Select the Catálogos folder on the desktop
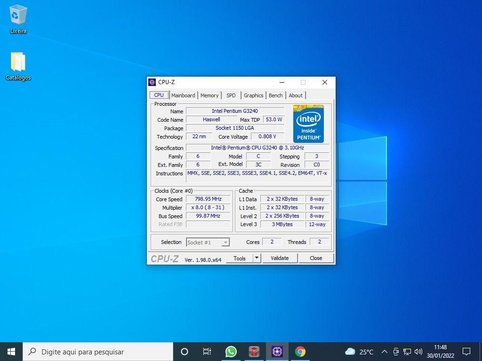The width and height of the screenshot is (482, 361). pos(18,66)
